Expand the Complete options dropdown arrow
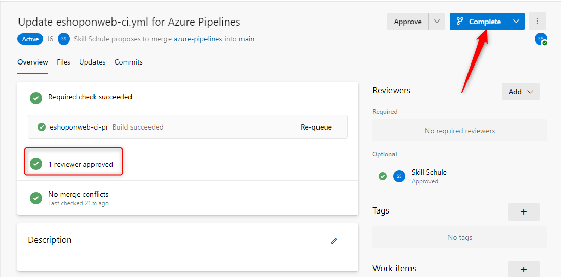The height and width of the screenshot is (277, 561). 516,22
